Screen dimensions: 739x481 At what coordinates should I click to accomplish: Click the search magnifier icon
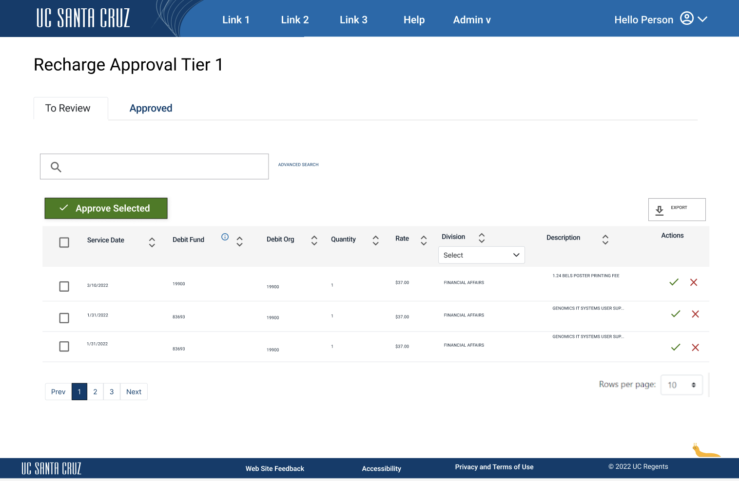click(x=56, y=167)
